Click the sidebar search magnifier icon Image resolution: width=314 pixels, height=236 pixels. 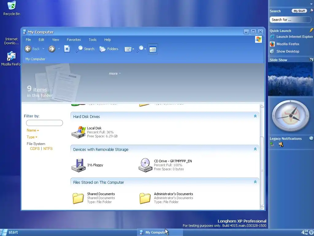point(312,11)
